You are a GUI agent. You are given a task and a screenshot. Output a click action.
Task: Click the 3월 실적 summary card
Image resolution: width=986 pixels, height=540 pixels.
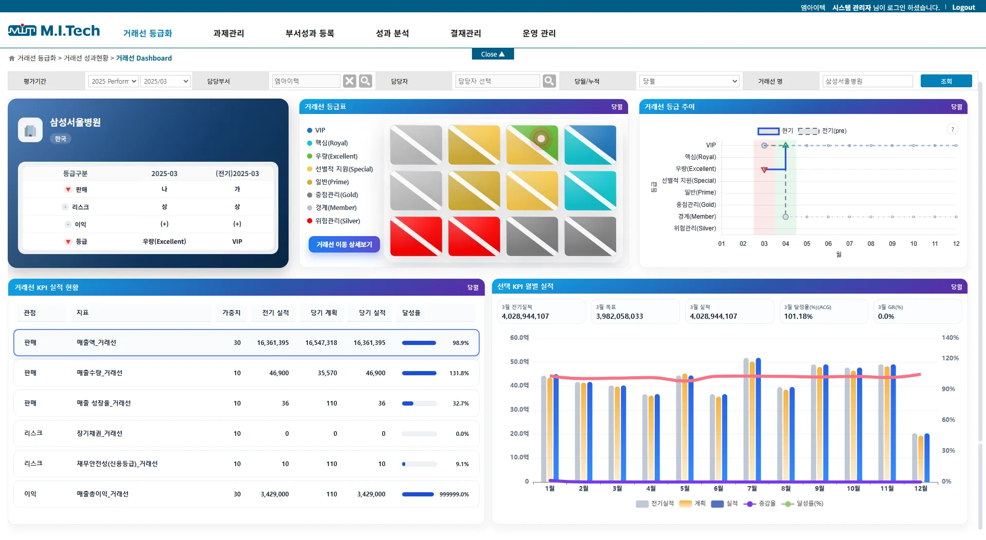pyautogui.click(x=730, y=312)
